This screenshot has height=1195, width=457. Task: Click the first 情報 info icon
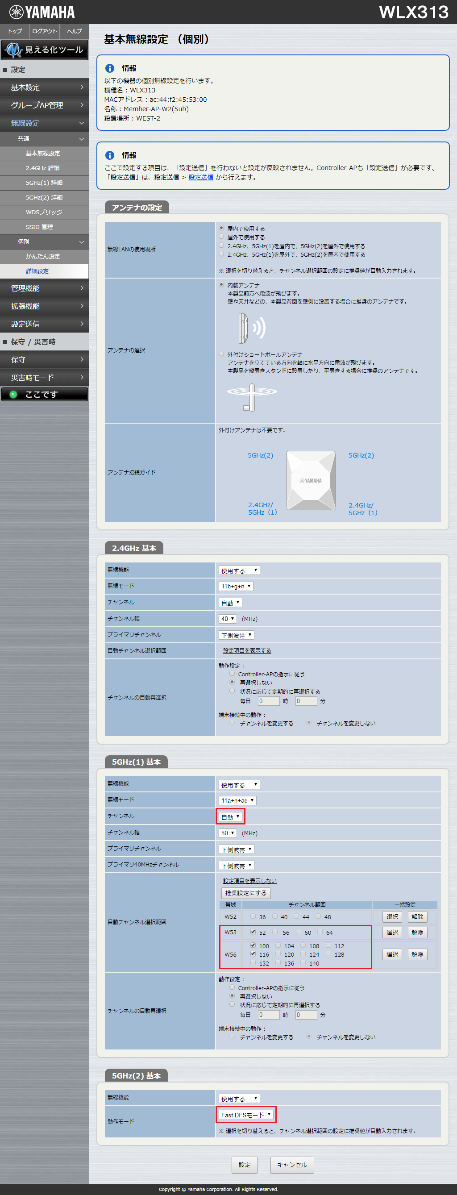(110, 68)
